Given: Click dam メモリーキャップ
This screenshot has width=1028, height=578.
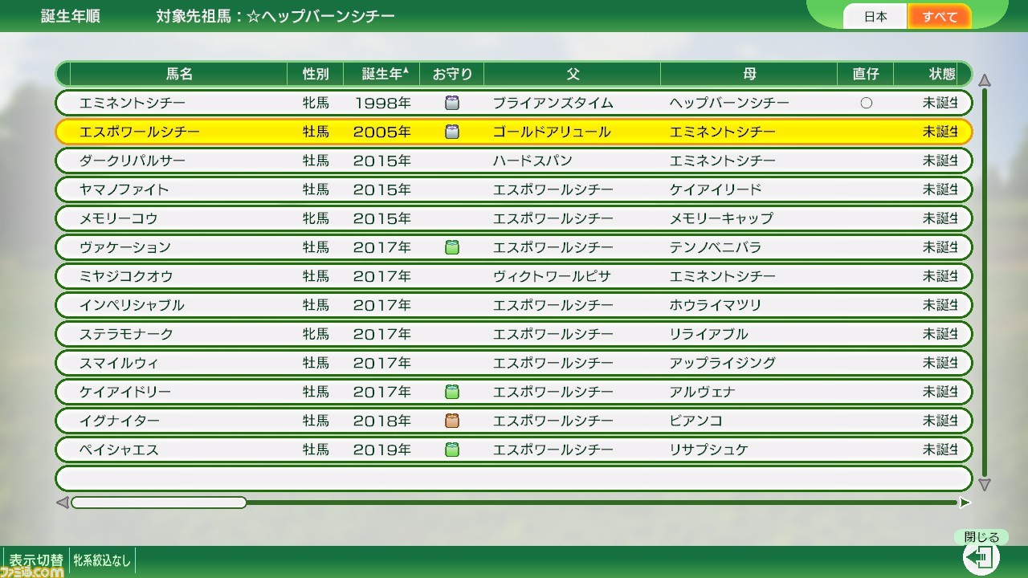Looking at the screenshot, I should [x=721, y=218].
